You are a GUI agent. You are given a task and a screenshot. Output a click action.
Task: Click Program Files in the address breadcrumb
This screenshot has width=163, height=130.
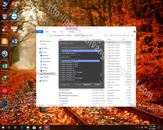pyautogui.click(x=59, y=36)
